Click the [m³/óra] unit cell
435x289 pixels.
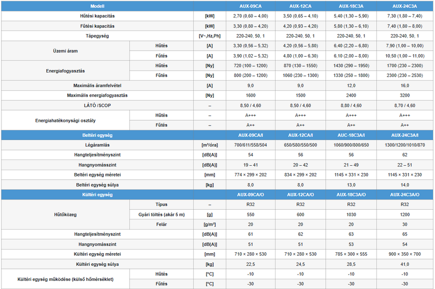click(210, 145)
